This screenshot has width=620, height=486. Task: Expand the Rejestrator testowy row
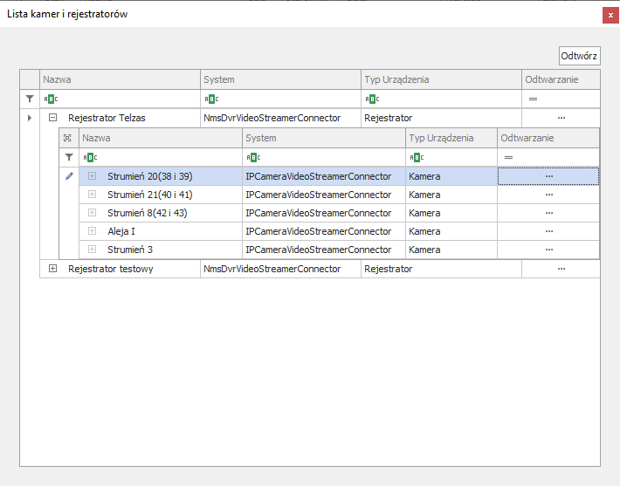[52, 269]
